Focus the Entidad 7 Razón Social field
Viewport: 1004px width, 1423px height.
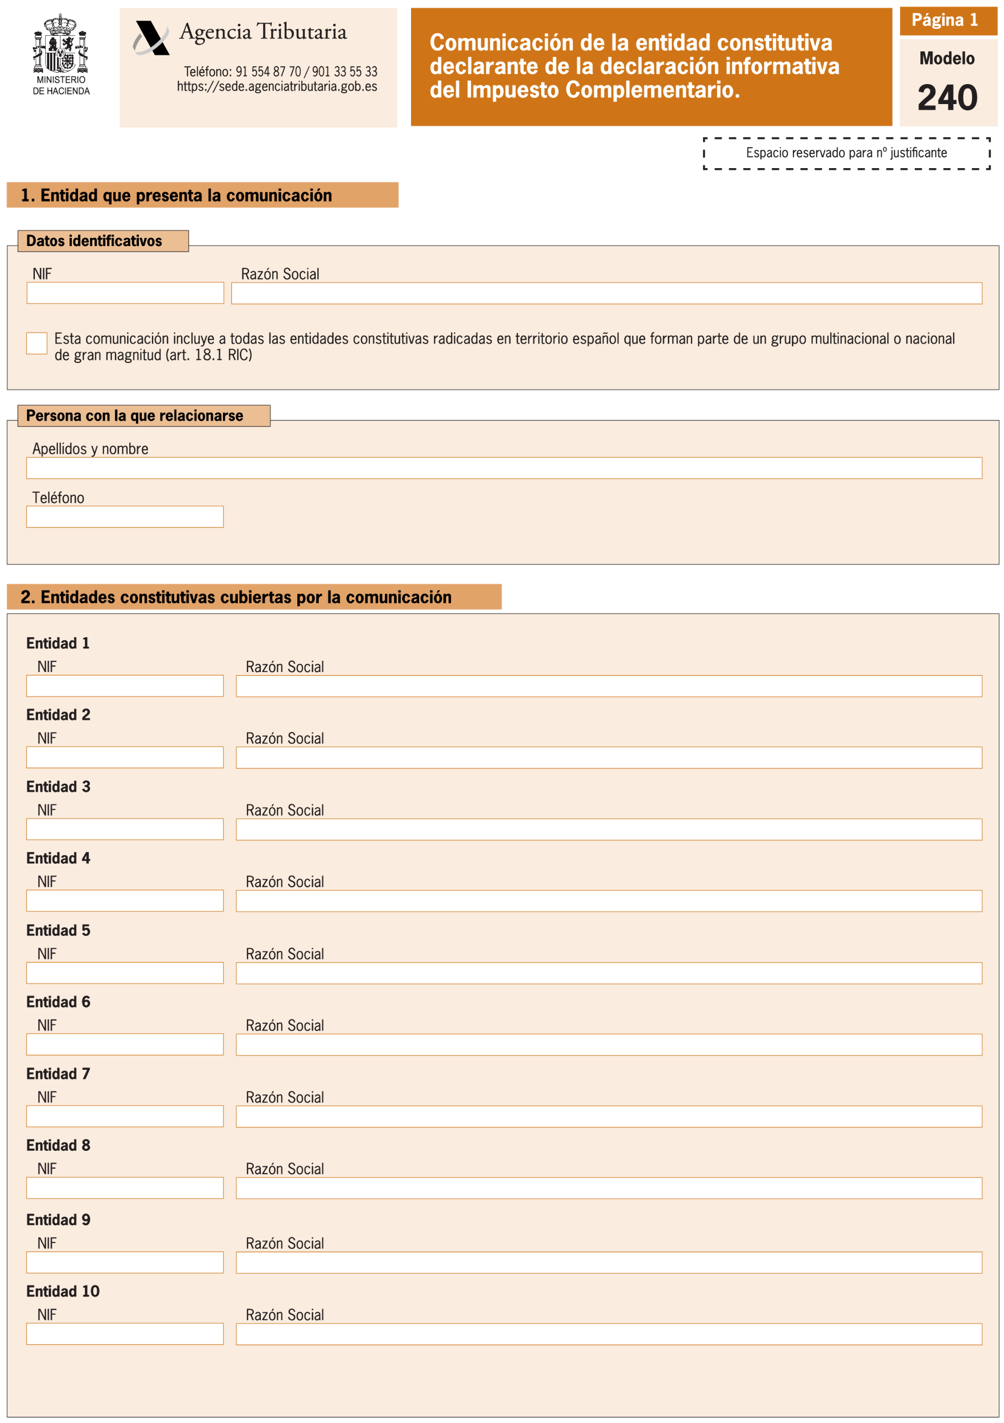coord(608,1116)
